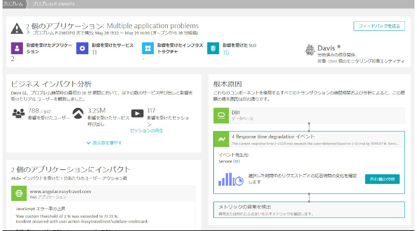Viewport: 417px width, 231px height.
Task: Click the affected service calls icon
Action: pyautogui.click(x=78, y=113)
